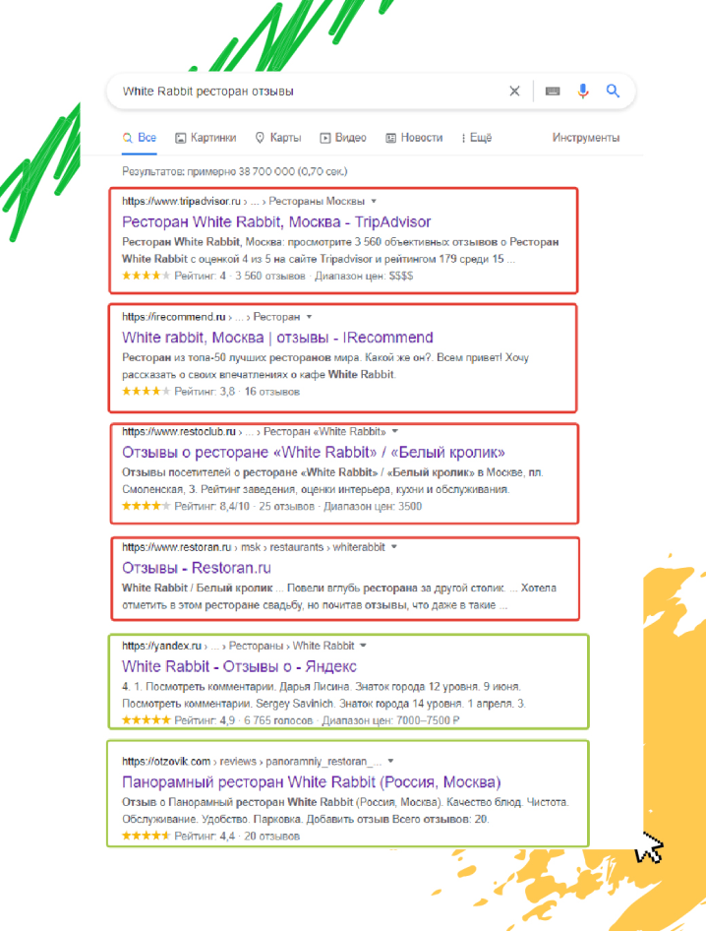Click the https://yandex.ru URL breadcrumb

click(x=161, y=646)
